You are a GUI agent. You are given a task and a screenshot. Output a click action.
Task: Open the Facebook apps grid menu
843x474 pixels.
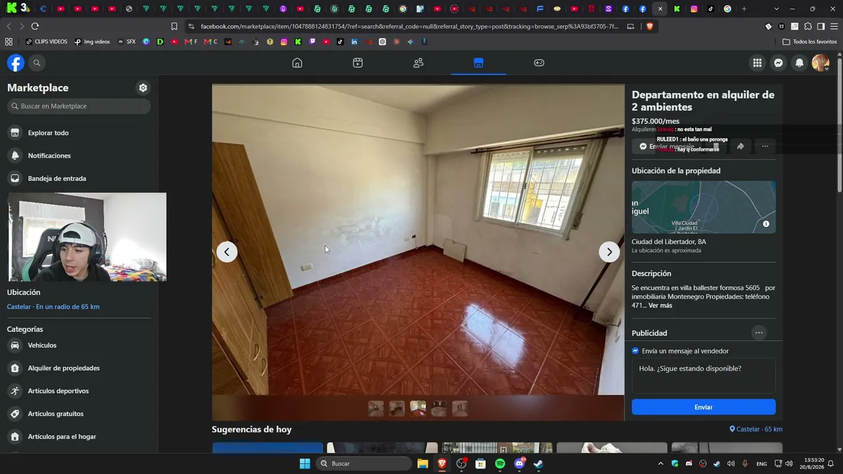[757, 63]
